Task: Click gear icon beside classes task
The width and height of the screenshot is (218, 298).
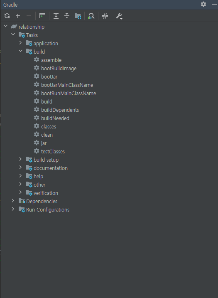Action: (x=37, y=126)
